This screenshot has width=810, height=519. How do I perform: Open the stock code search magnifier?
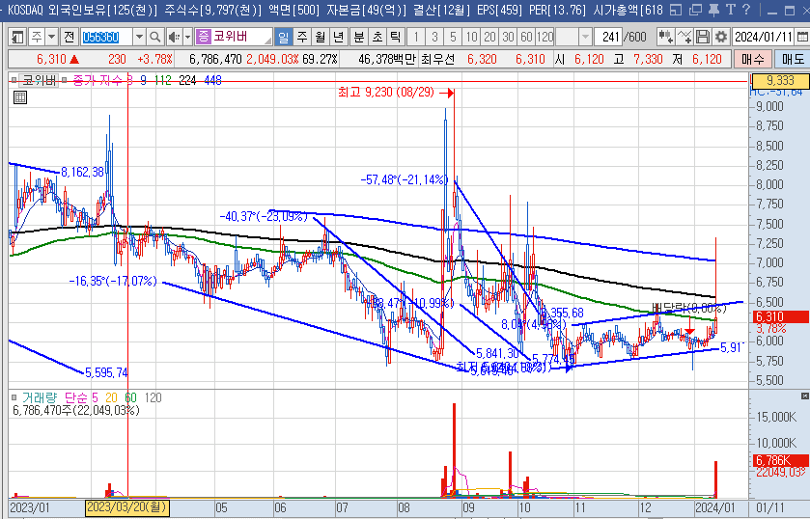(155, 37)
